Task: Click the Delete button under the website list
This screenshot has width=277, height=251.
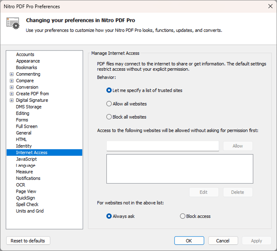Action: [x=238, y=192]
